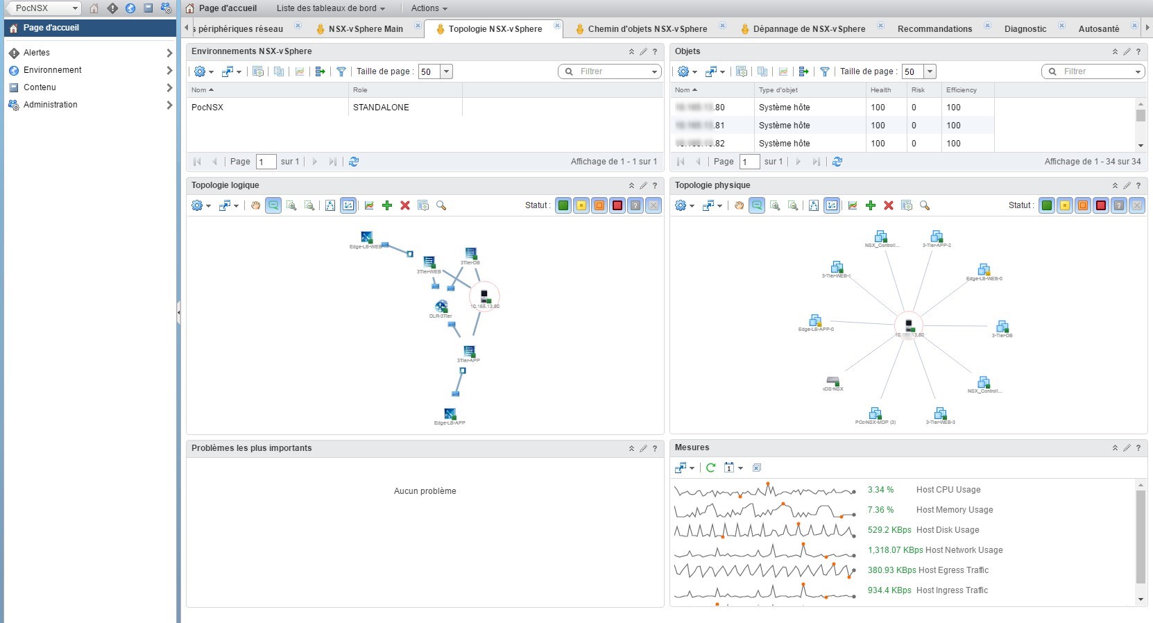This screenshot has height=623, width=1153.
Task: Click the filter funnel icon in Environnements NSX-vSphere
Action: point(341,71)
